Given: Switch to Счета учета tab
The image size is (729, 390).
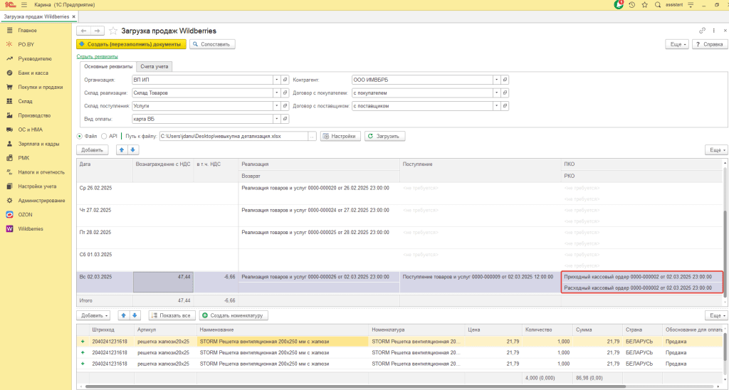Looking at the screenshot, I should pos(154,66).
